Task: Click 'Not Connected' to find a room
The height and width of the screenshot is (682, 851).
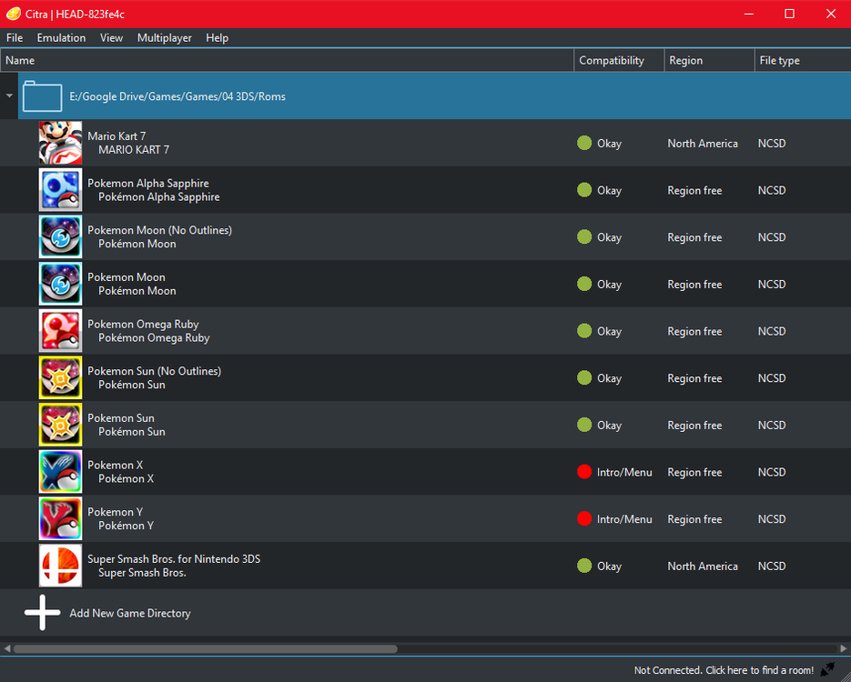Action: (x=724, y=670)
